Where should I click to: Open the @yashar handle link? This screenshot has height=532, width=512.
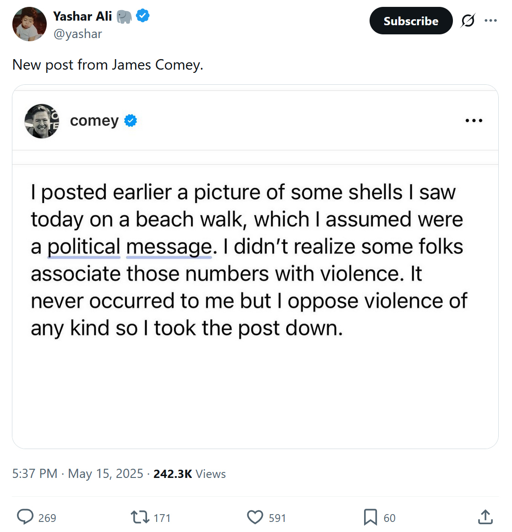[x=78, y=34]
